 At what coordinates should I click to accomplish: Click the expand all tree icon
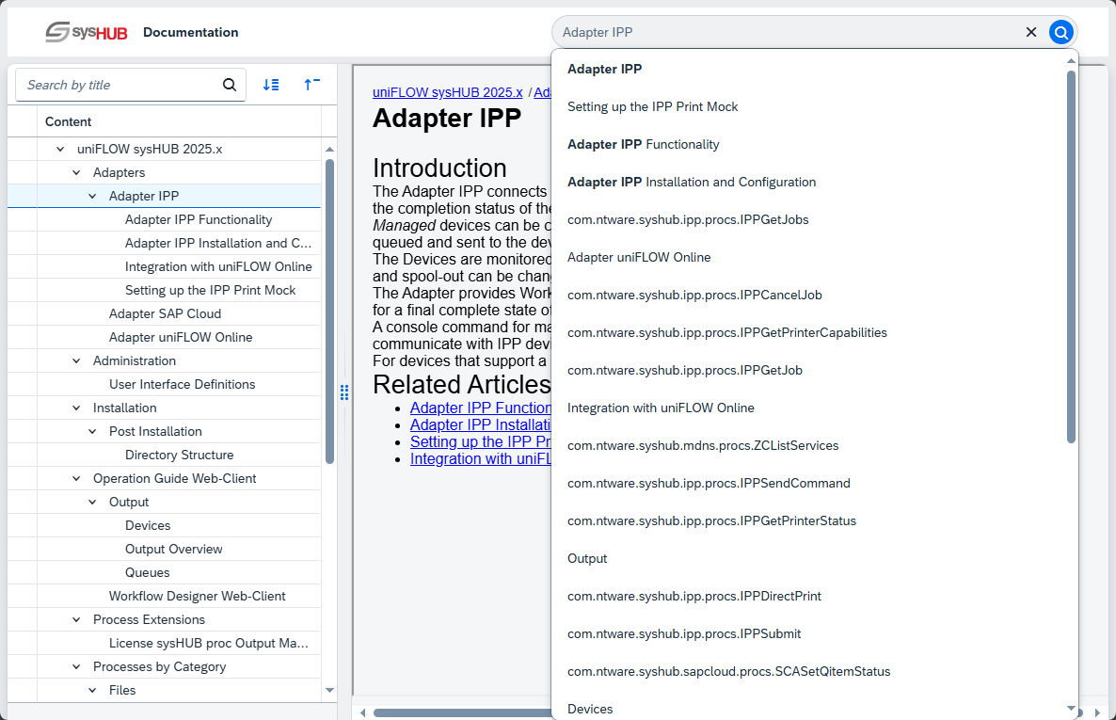tap(271, 85)
